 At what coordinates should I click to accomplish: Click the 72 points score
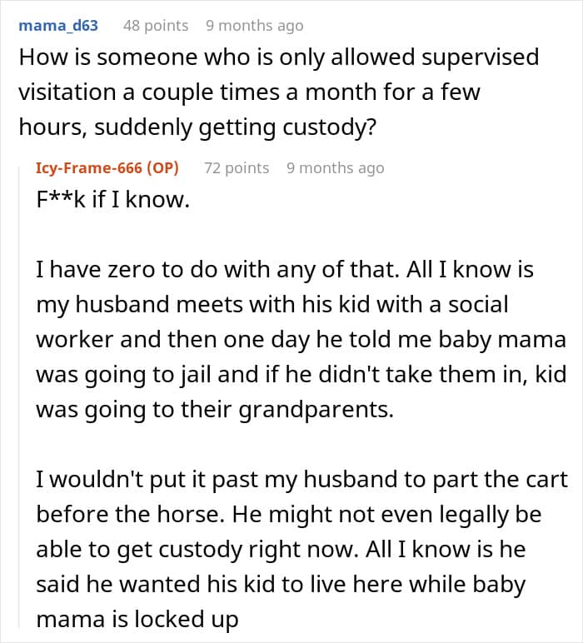point(237,167)
